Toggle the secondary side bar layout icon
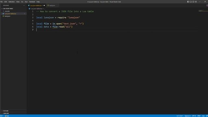This screenshot has width=208, height=117. click(193, 2)
